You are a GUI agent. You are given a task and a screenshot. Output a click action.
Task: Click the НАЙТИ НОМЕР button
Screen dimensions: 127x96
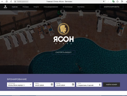(x=111, y=85)
